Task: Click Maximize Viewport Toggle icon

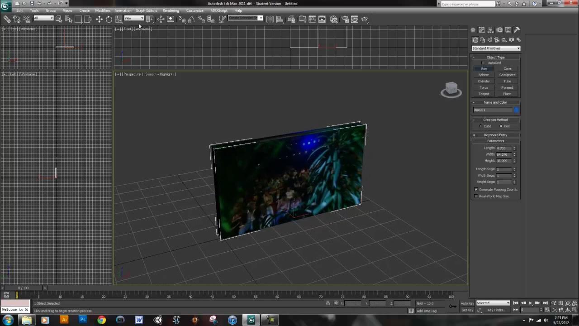Action: (x=575, y=310)
